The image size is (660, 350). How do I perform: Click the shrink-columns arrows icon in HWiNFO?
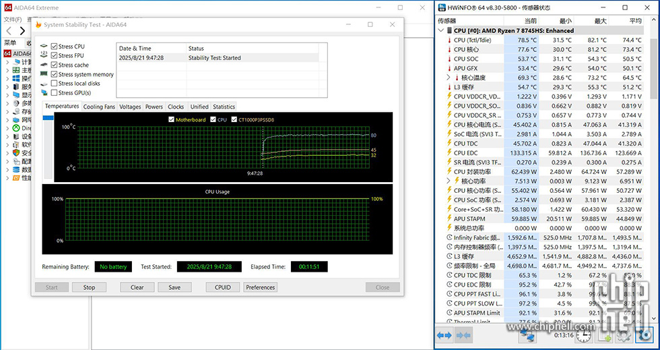pos(463,336)
